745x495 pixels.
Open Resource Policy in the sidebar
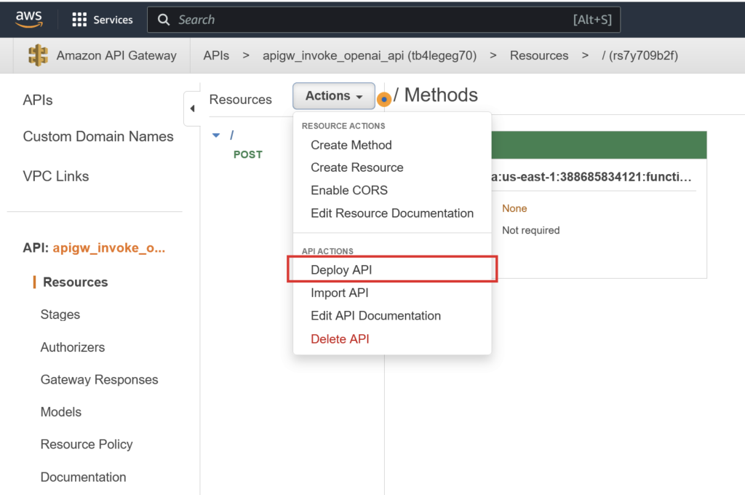tap(87, 444)
